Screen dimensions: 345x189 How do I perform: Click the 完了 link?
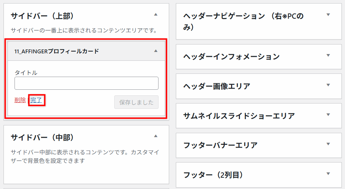(x=36, y=100)
